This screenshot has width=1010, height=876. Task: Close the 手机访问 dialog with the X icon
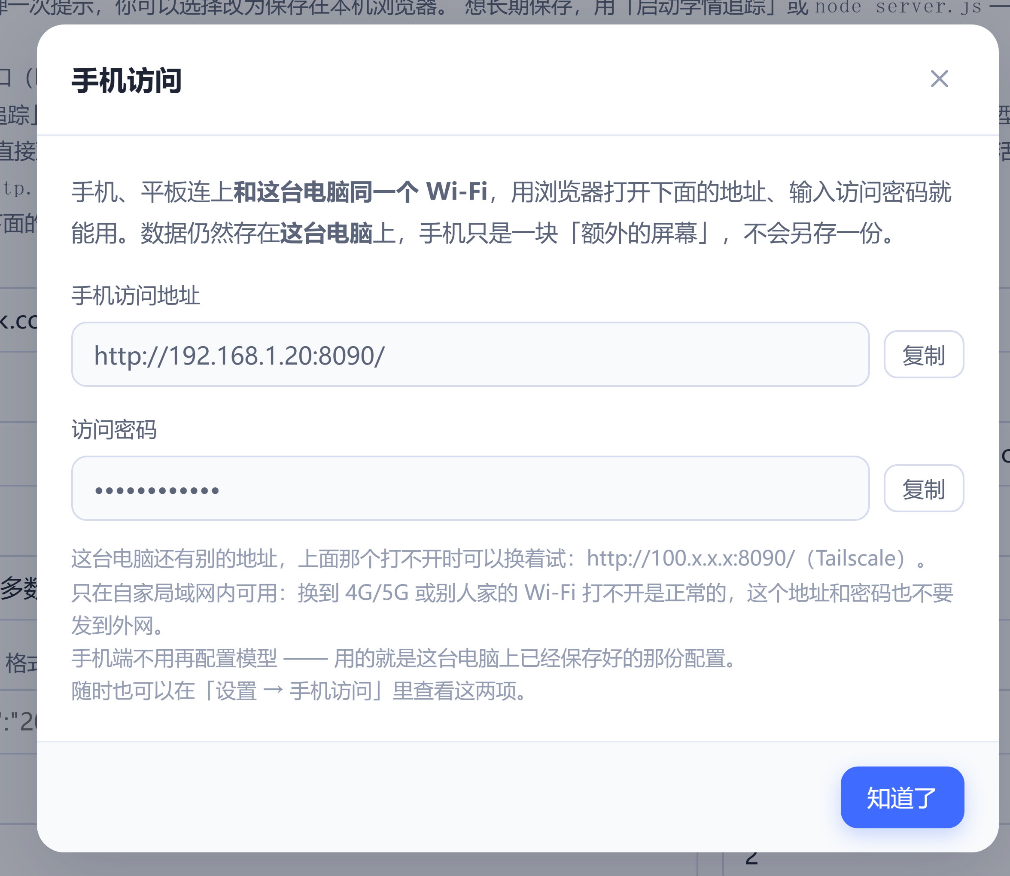click(939, 79)
